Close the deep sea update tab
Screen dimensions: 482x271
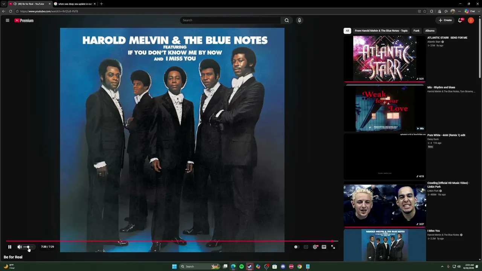pos(95,4)
